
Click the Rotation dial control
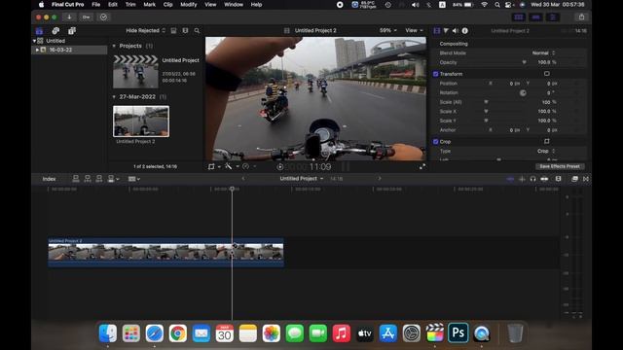tap(523, 93)
